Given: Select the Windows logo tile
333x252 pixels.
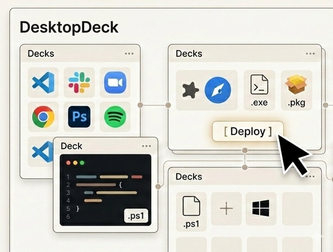Looking at the screenshot, I should tap(261, 208).
